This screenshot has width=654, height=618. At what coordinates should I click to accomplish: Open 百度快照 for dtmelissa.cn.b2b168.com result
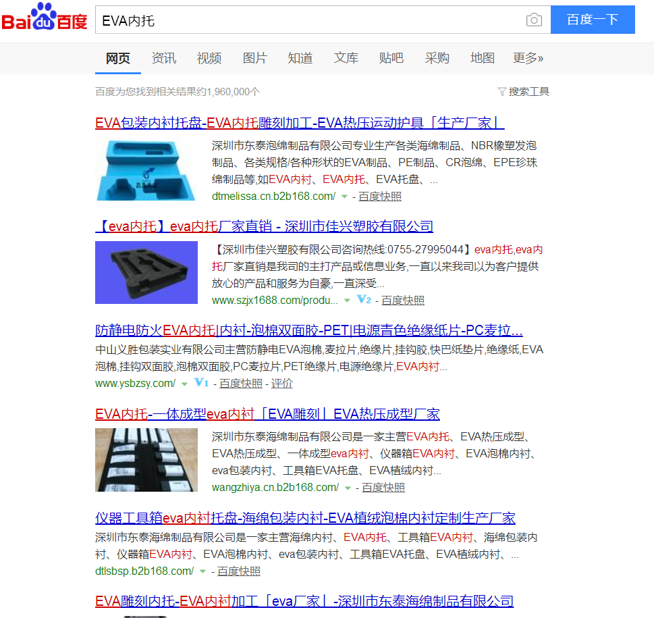coord(380,196)
